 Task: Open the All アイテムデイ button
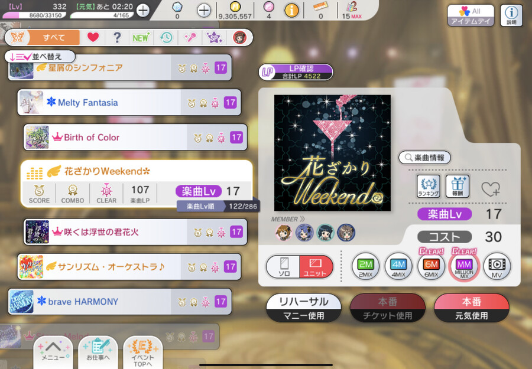point(471,15)
